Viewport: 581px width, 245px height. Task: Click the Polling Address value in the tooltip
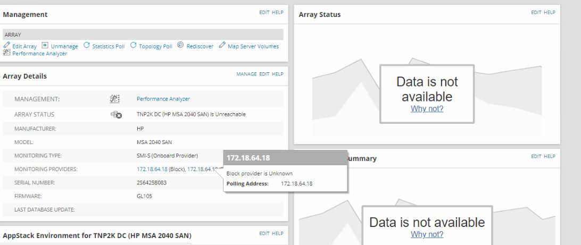pyautogui.click(x=296, y=183)
